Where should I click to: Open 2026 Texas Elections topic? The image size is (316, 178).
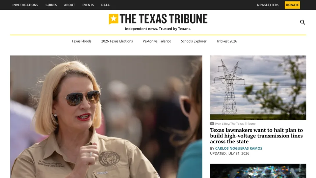pos(117,41)
